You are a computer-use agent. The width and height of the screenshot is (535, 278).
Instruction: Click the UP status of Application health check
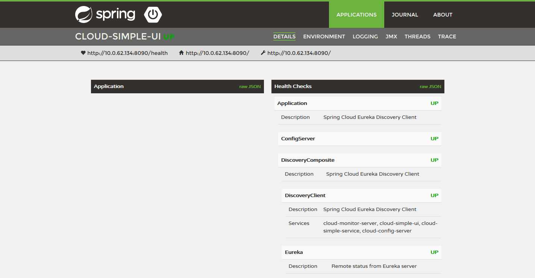tap(434, 103)
